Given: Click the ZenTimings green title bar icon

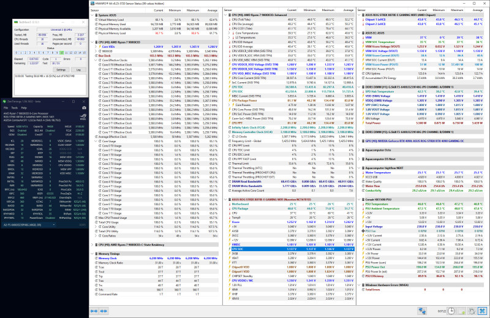Looking at the screenshot, I should (4, 101).
